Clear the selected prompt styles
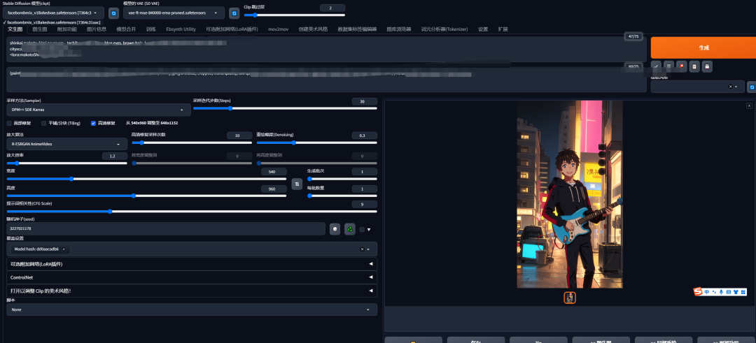 pyautogui.click(x=730, y=87)
